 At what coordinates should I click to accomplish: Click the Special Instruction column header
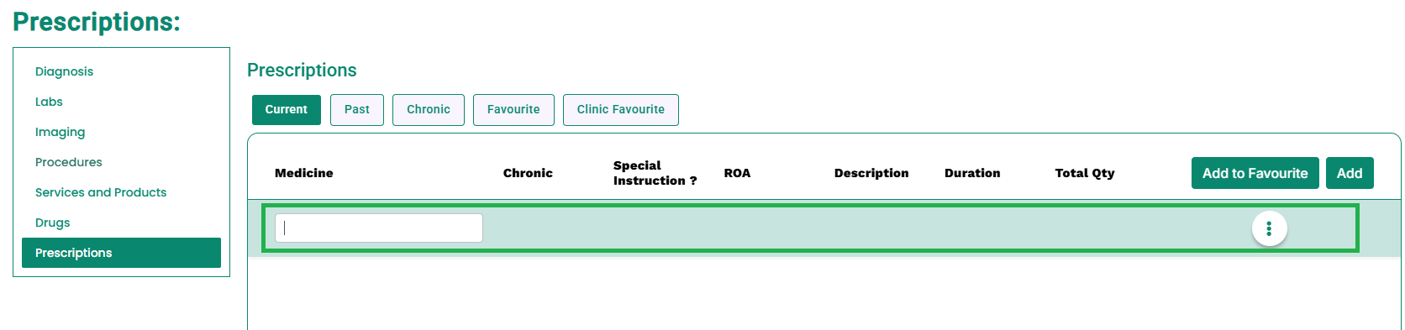coord(655,173)
